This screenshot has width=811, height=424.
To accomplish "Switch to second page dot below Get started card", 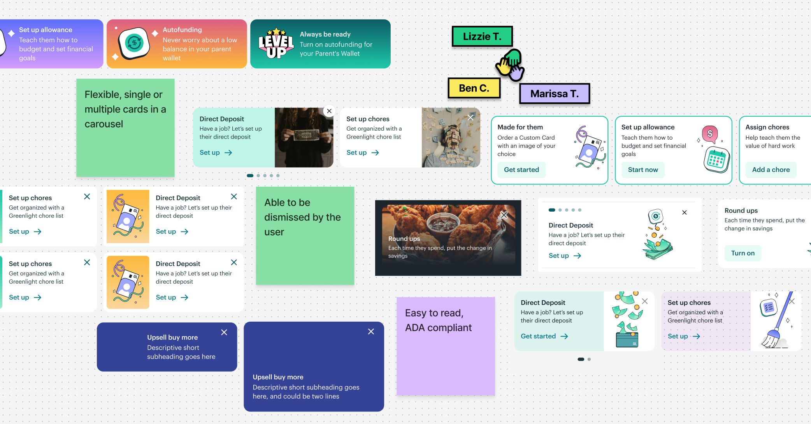I will [x=589, y=359].
